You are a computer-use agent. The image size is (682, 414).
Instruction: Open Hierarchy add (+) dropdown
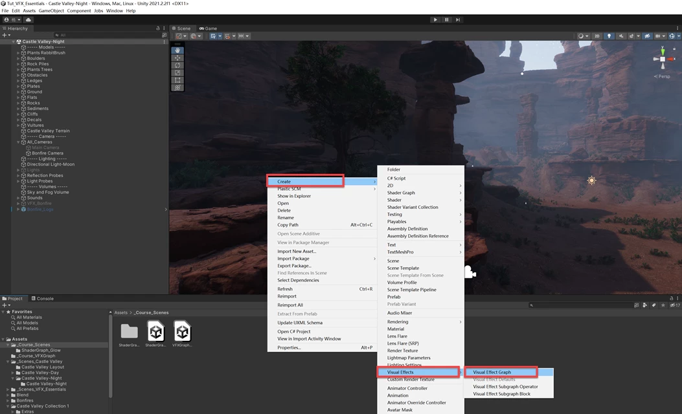click(x=6, y=35)
